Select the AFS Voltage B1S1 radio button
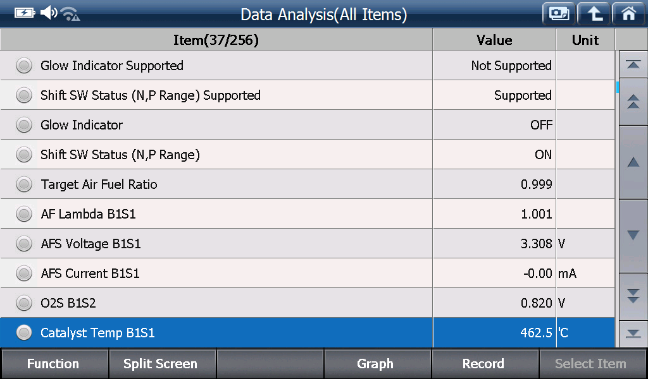648x379 pixels. click(24, 244)
